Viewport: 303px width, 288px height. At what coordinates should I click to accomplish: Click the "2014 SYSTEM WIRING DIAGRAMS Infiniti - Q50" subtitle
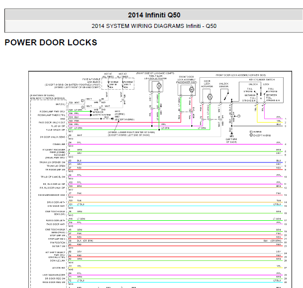[x=154, y=26]
